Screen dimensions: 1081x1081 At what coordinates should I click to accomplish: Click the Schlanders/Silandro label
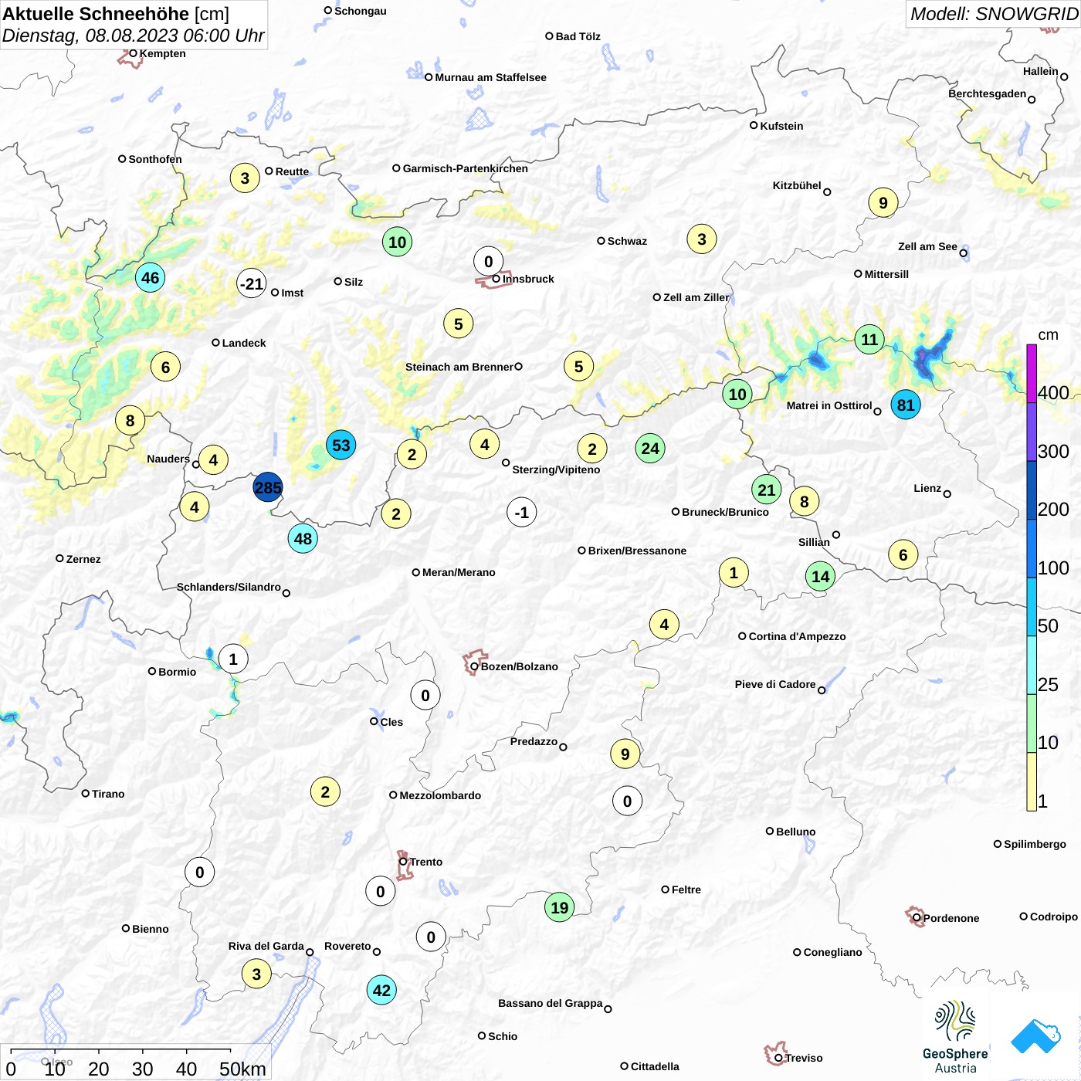coord(229,587)
